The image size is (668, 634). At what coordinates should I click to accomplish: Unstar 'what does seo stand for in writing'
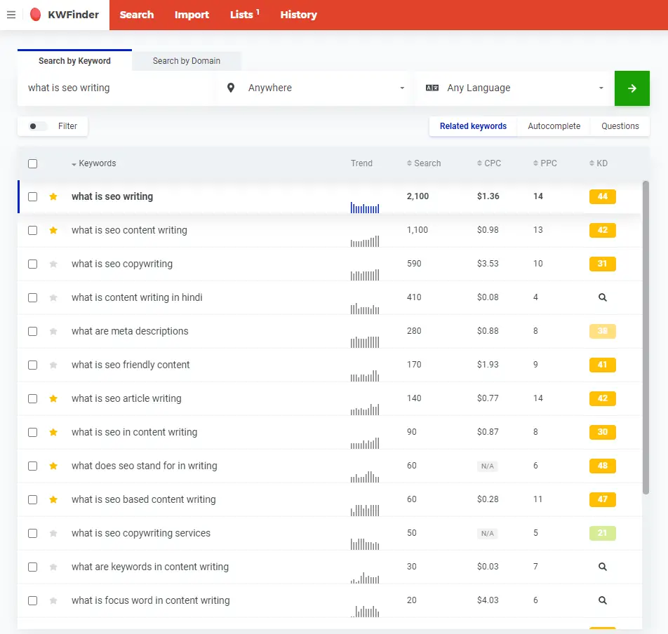pyautogui.click(x=53, y=466)
